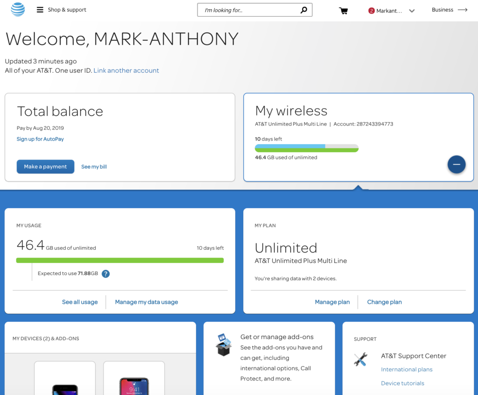Click the red notification badge showing 2
This screenshot has width=478, height=395.
(x=371, y=11)
